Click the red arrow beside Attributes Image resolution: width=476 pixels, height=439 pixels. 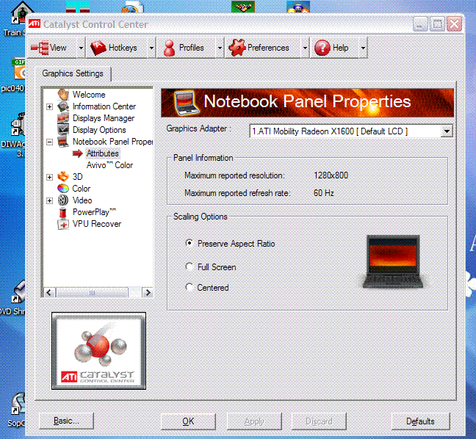point(78,153)
